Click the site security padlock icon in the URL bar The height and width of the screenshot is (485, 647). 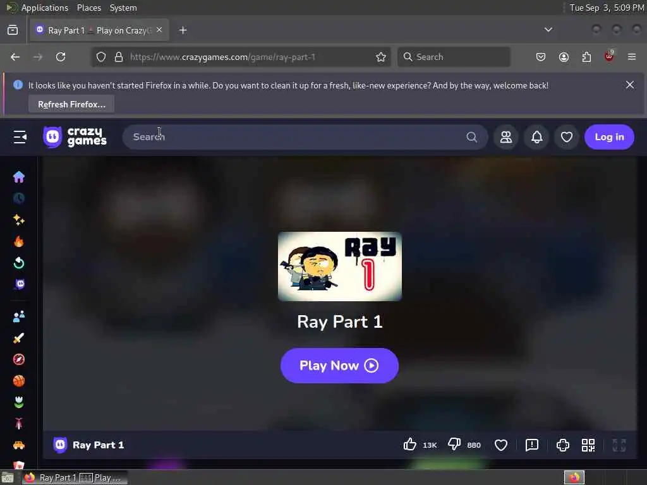point(119,57)
